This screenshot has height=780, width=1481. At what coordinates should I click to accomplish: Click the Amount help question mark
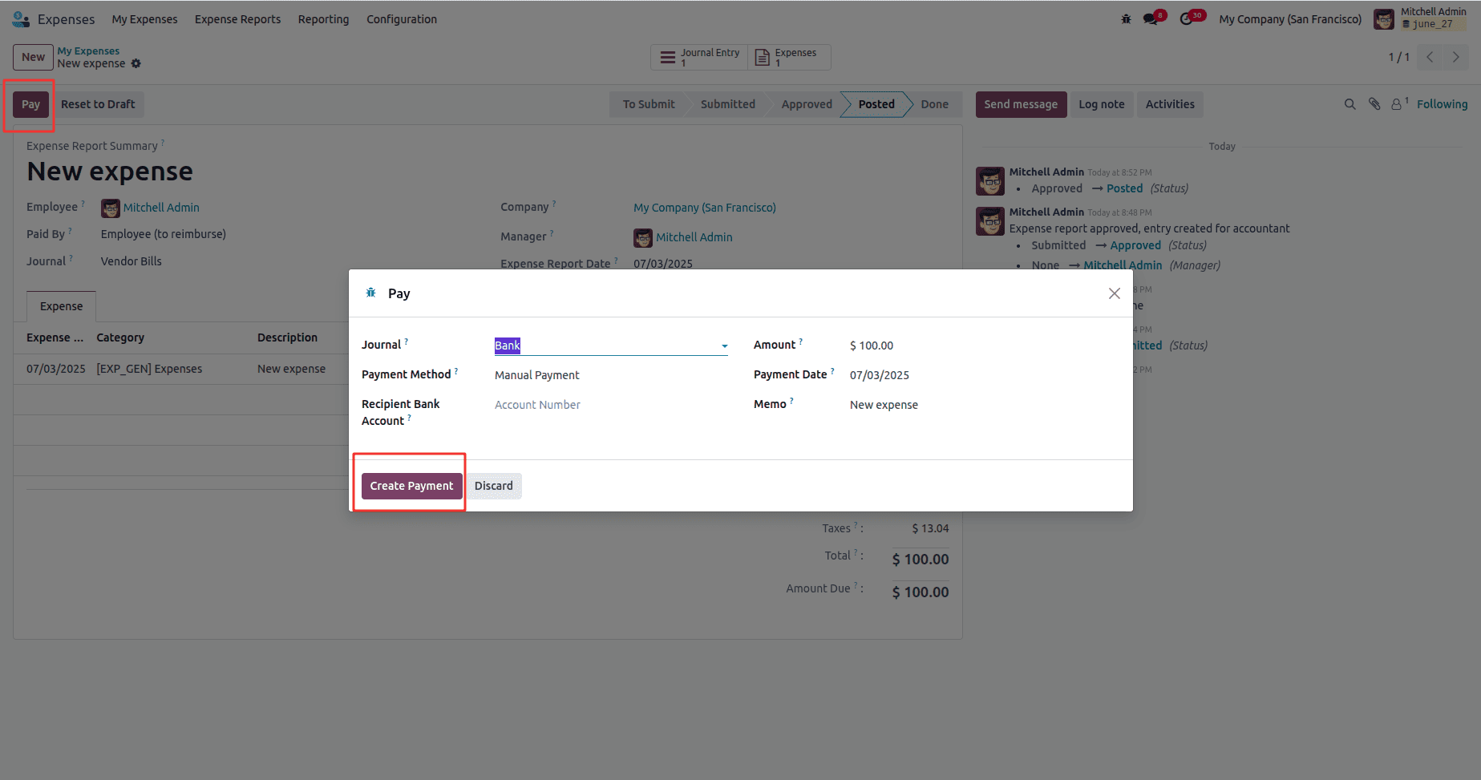pos(801,342)
